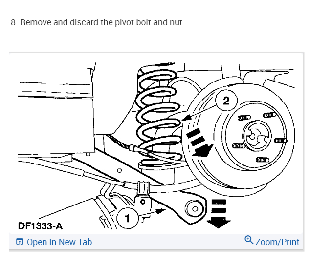Click the Zoom/Print text link
The height and width of the screenshot is (266, 332).
coord(277,242)
